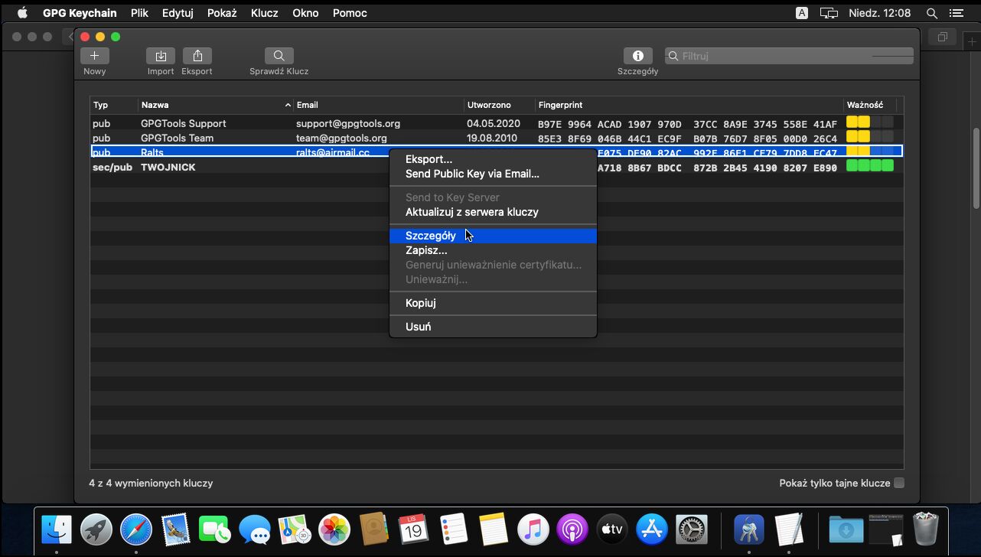Open the Klucz menu in menu bar
The image size is (981, 557).
(264, 13)
